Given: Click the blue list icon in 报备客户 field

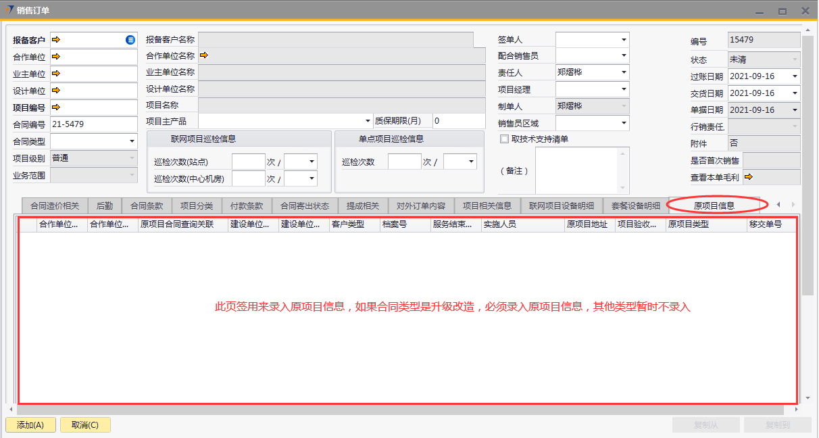Looking at the screenshot, I should click(130, 40).
